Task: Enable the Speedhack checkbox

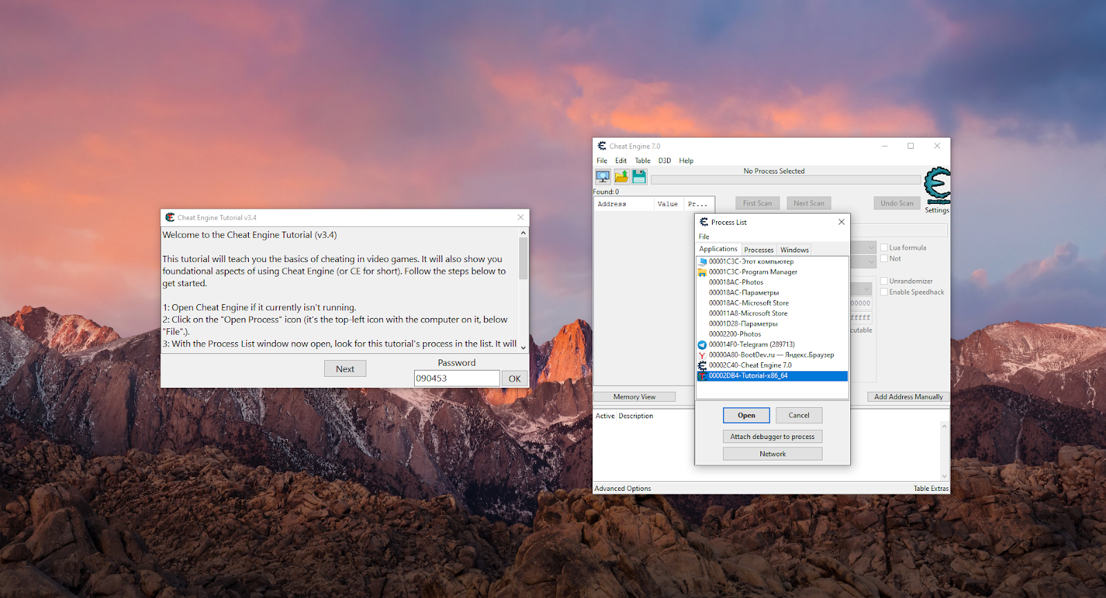Action: (x=883, y=292)
